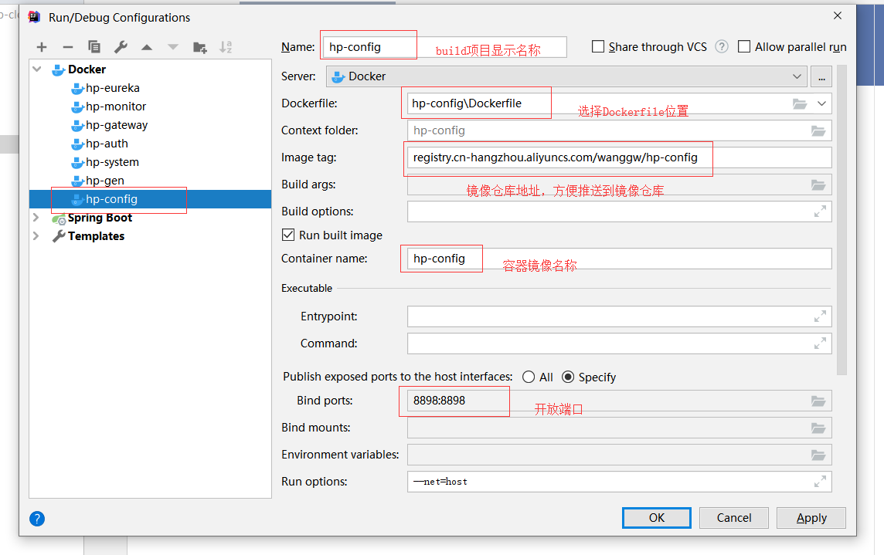884x555 pixels.
Task: Expand the Build options field
Action: 820,212
